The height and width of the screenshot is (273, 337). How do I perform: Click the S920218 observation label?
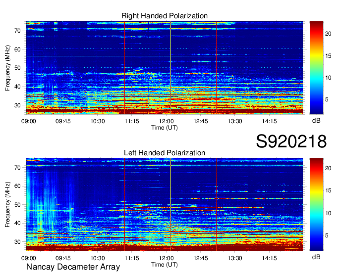291,141
